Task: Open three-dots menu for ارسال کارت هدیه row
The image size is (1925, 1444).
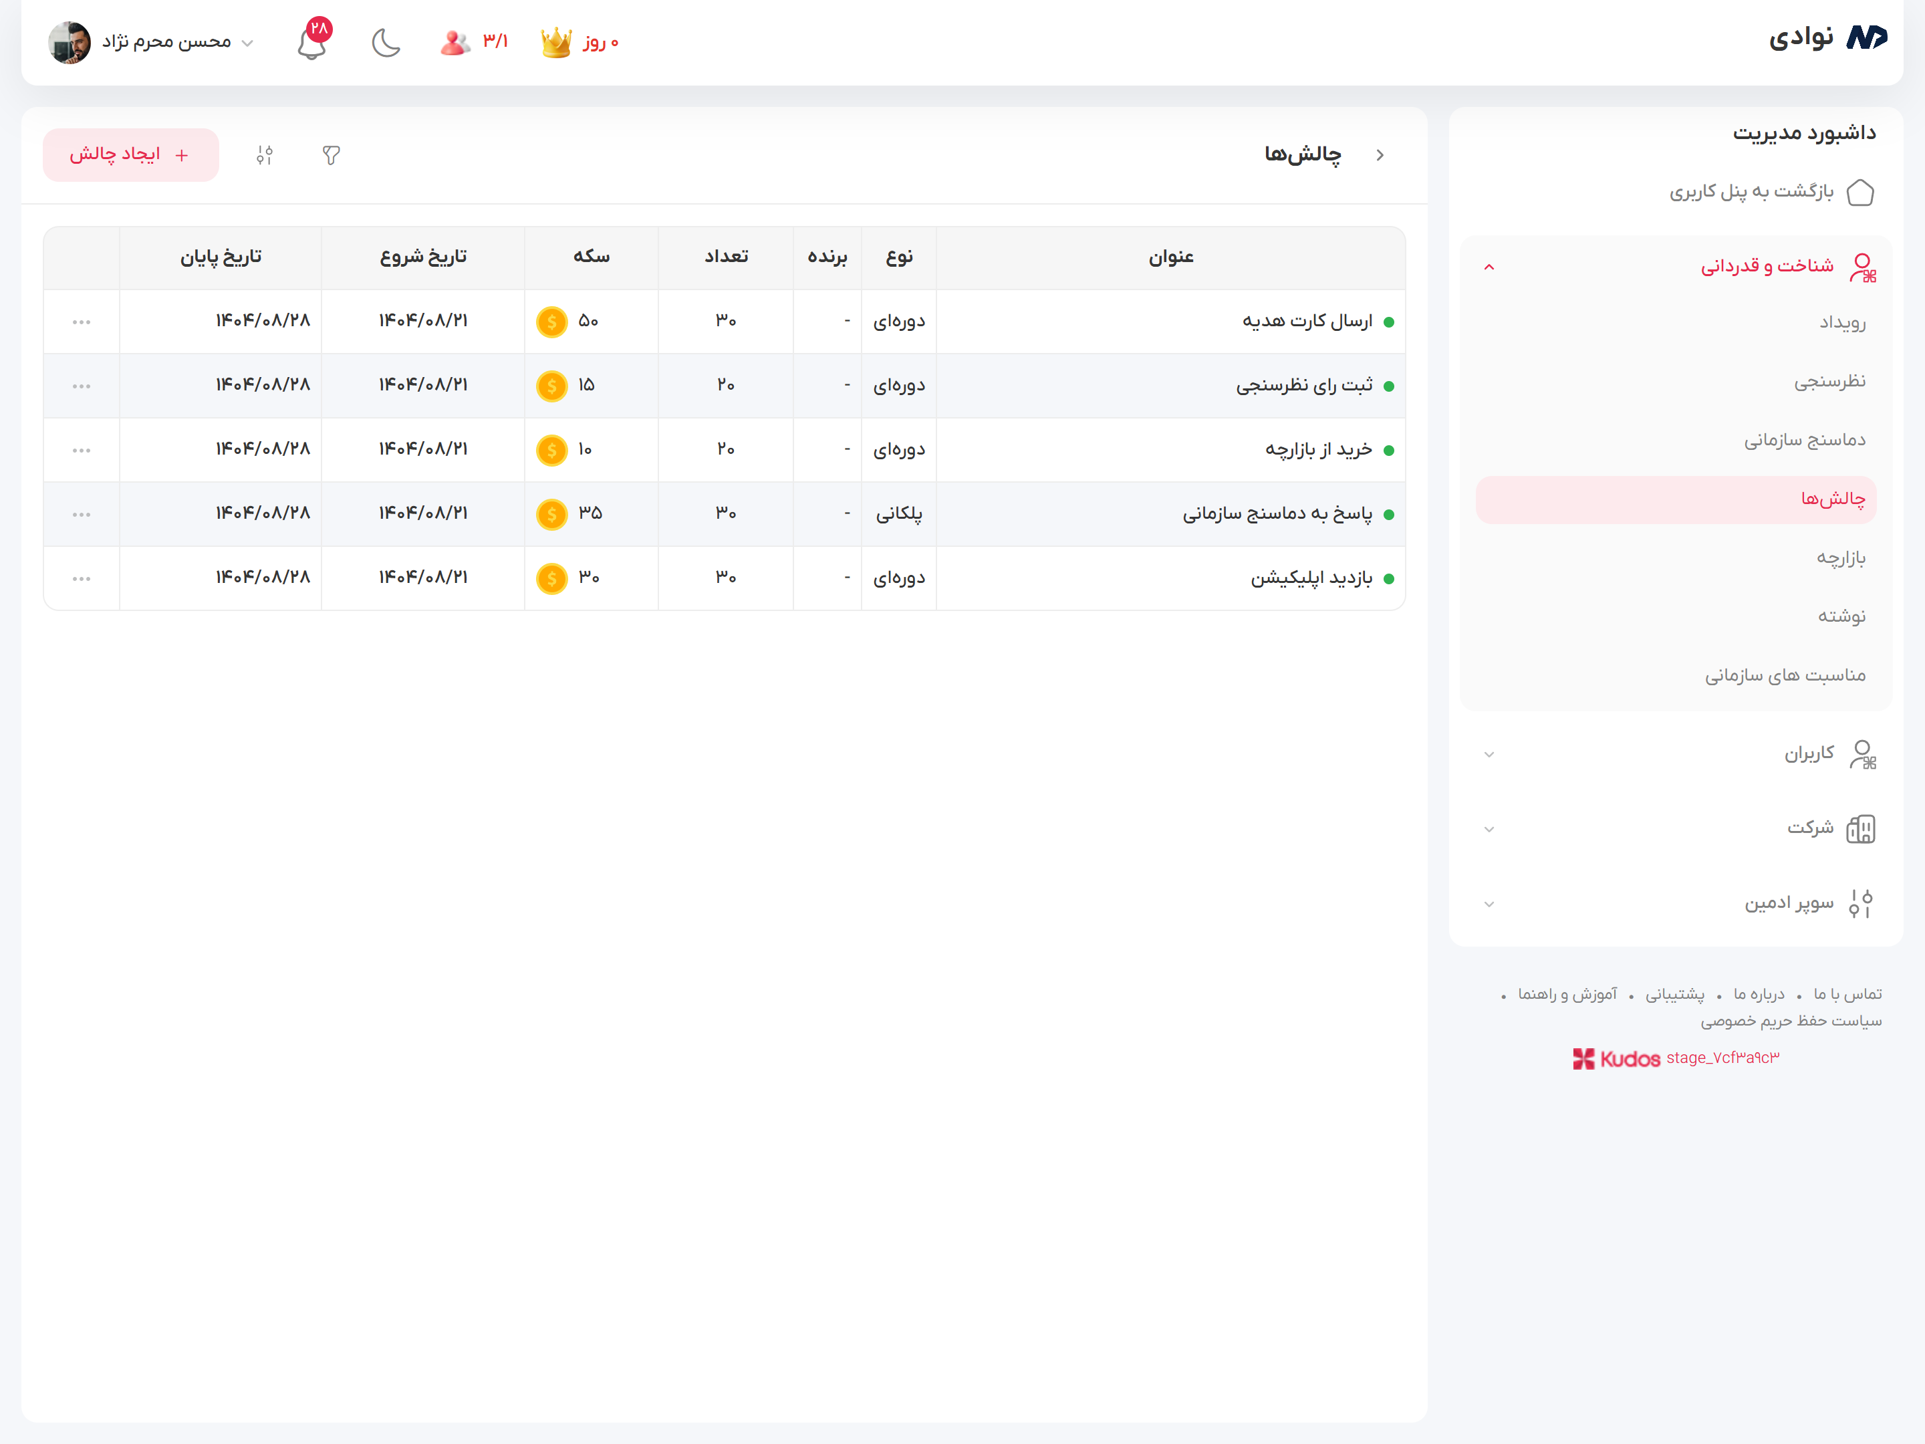Action: pos(81,322)
